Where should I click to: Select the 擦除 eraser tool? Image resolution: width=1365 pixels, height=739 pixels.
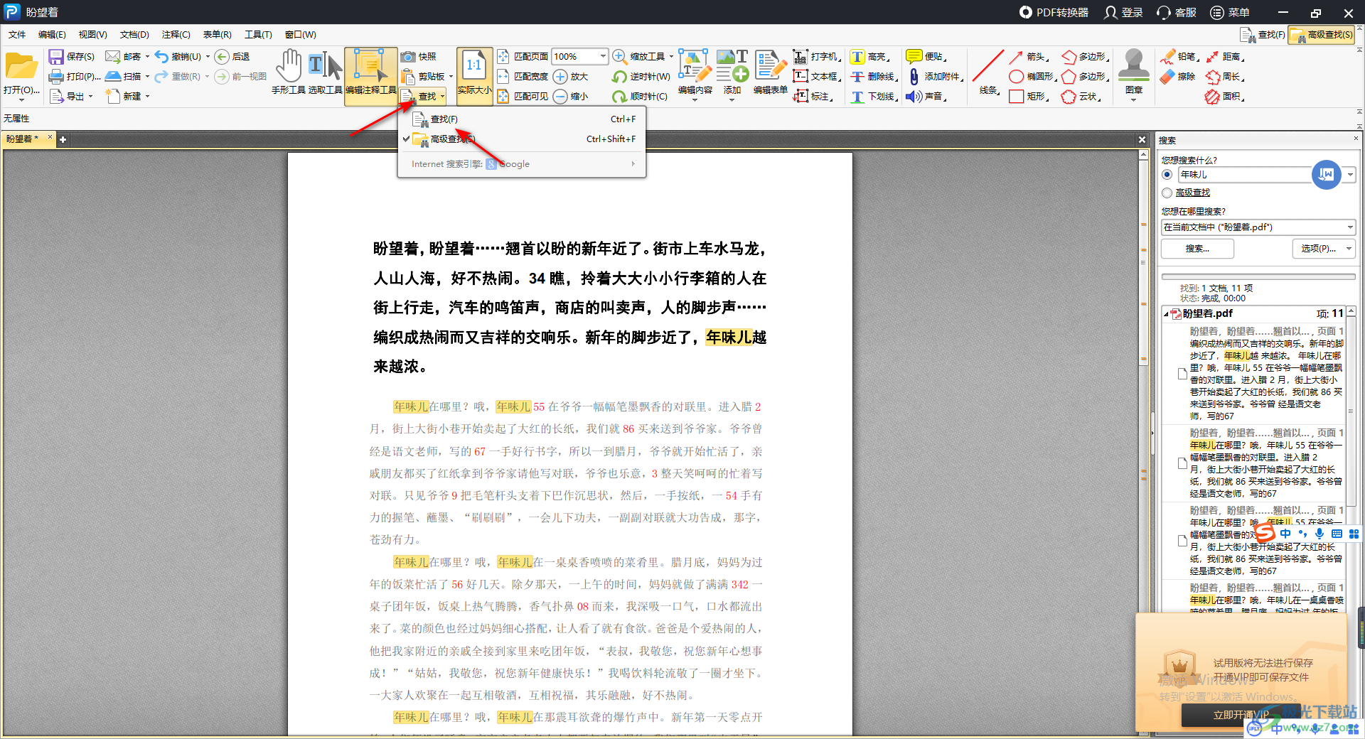1178,76
